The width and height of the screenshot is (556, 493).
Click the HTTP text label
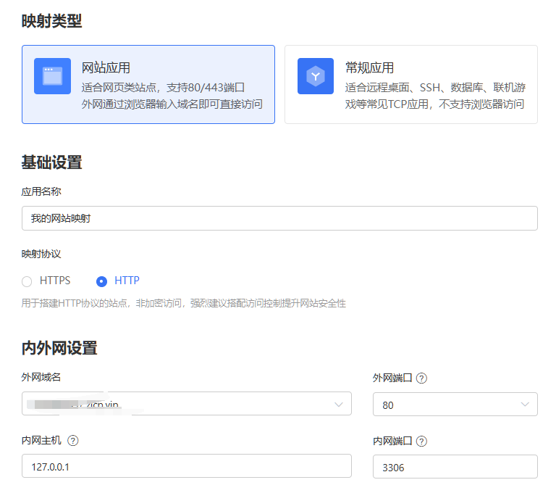pos(127,281)
